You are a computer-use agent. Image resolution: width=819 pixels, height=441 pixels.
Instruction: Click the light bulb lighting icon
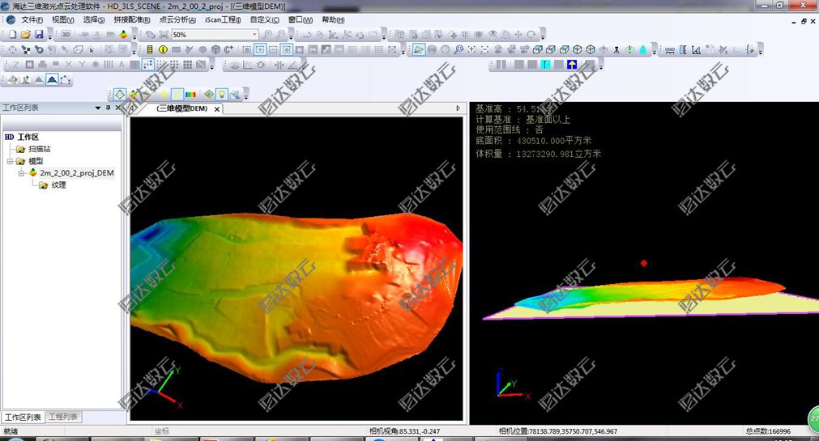click(x=222, y=95)
